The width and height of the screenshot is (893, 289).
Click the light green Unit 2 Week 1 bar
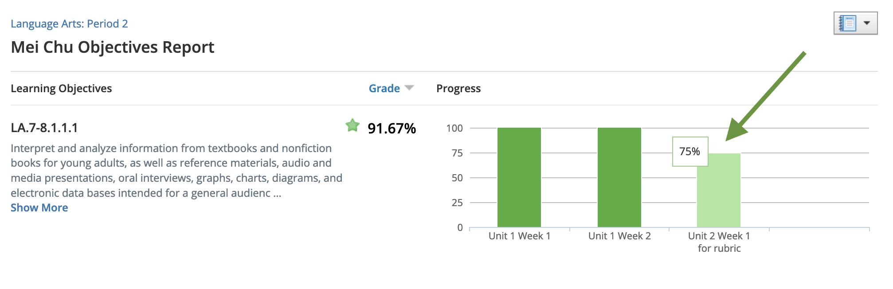point(719,195)
